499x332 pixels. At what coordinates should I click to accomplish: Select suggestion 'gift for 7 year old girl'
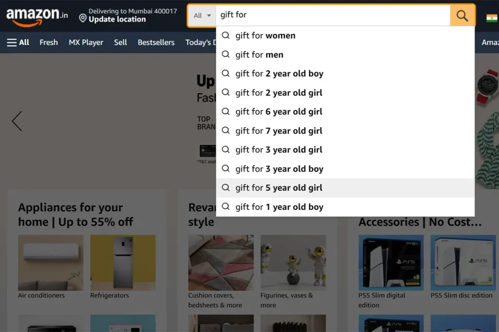coord(345,131)
